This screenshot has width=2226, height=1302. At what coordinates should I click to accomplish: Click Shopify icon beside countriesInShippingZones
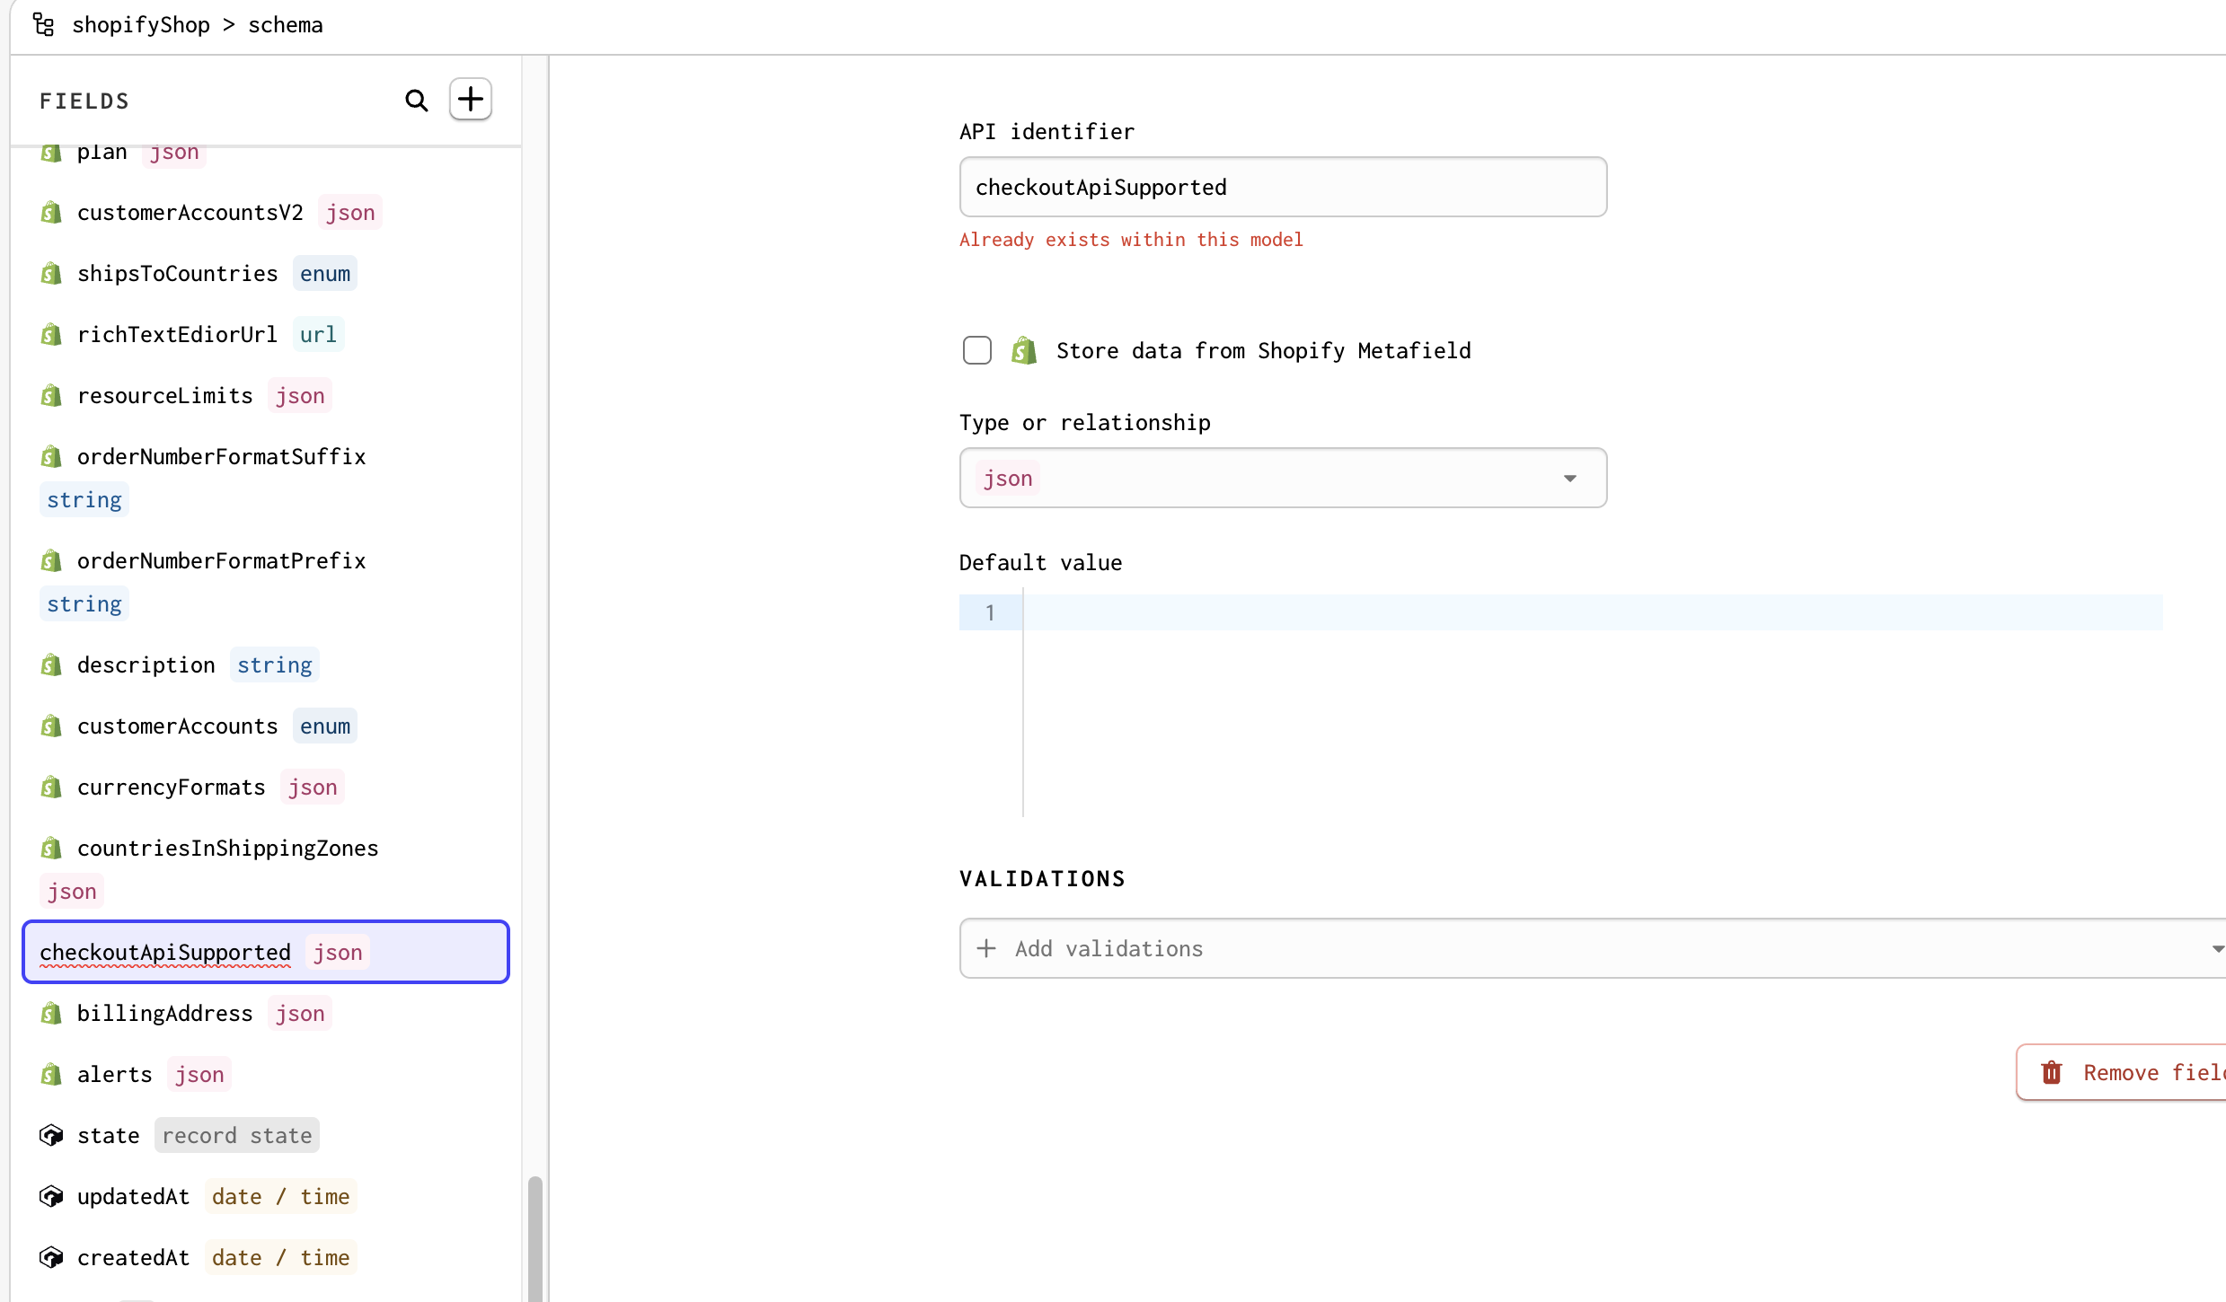point(51,849)
